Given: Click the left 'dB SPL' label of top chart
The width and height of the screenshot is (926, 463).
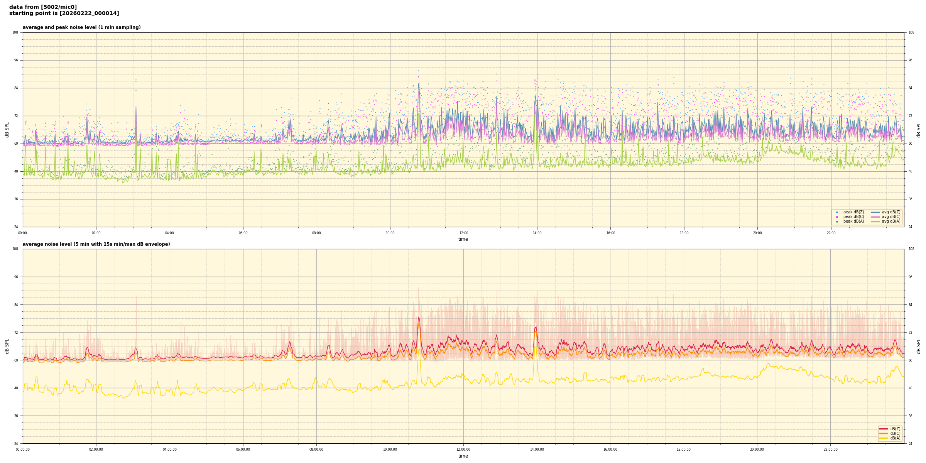Looking at the screenshot, I should click(x=7, y=130).
